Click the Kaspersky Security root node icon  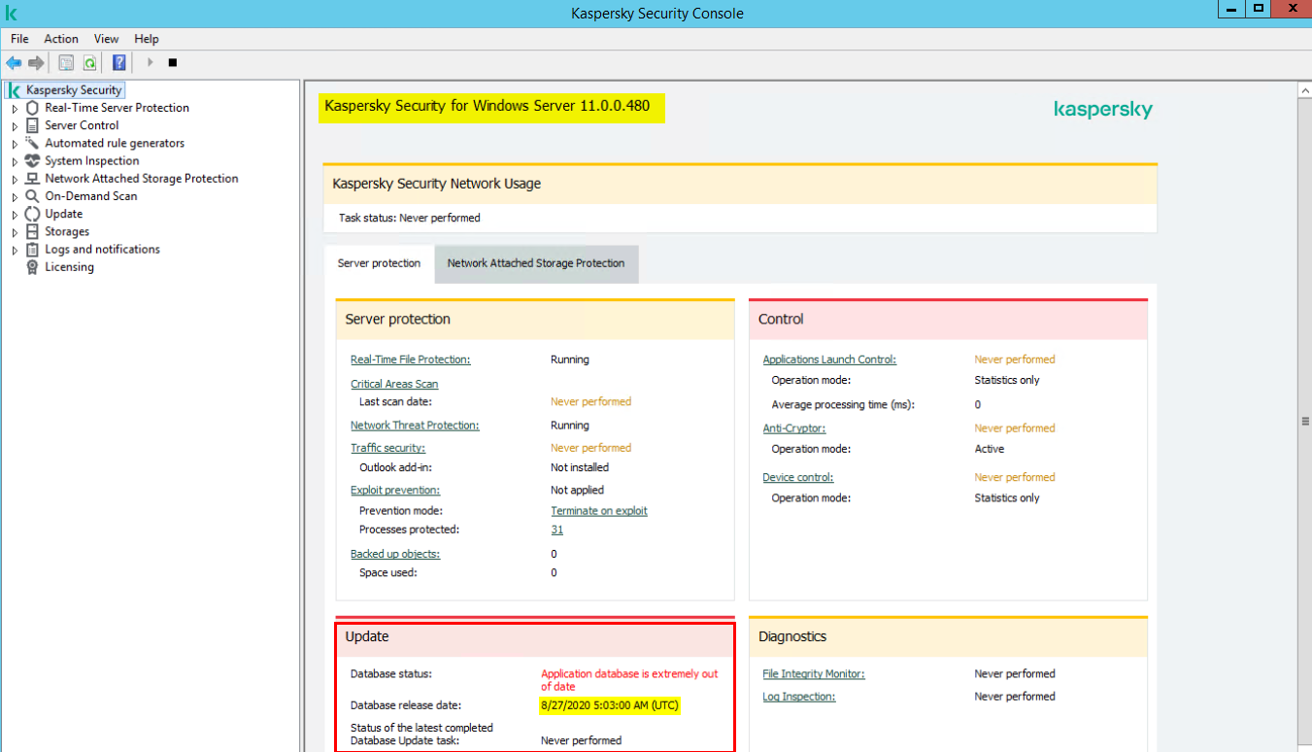(x=15, y=90)
